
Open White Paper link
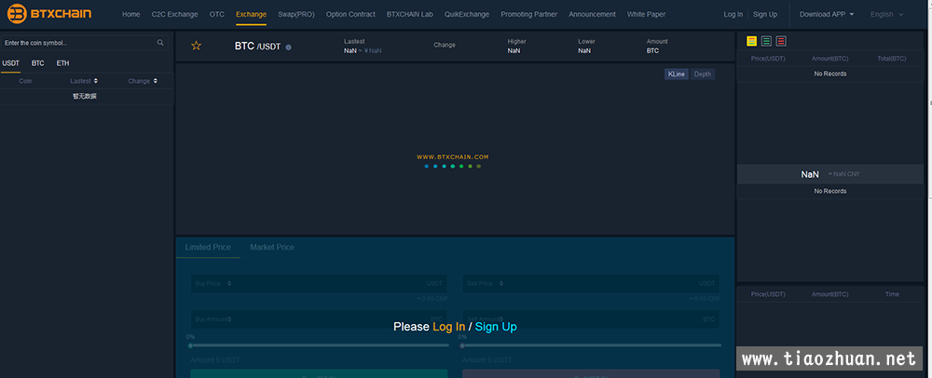646,14
